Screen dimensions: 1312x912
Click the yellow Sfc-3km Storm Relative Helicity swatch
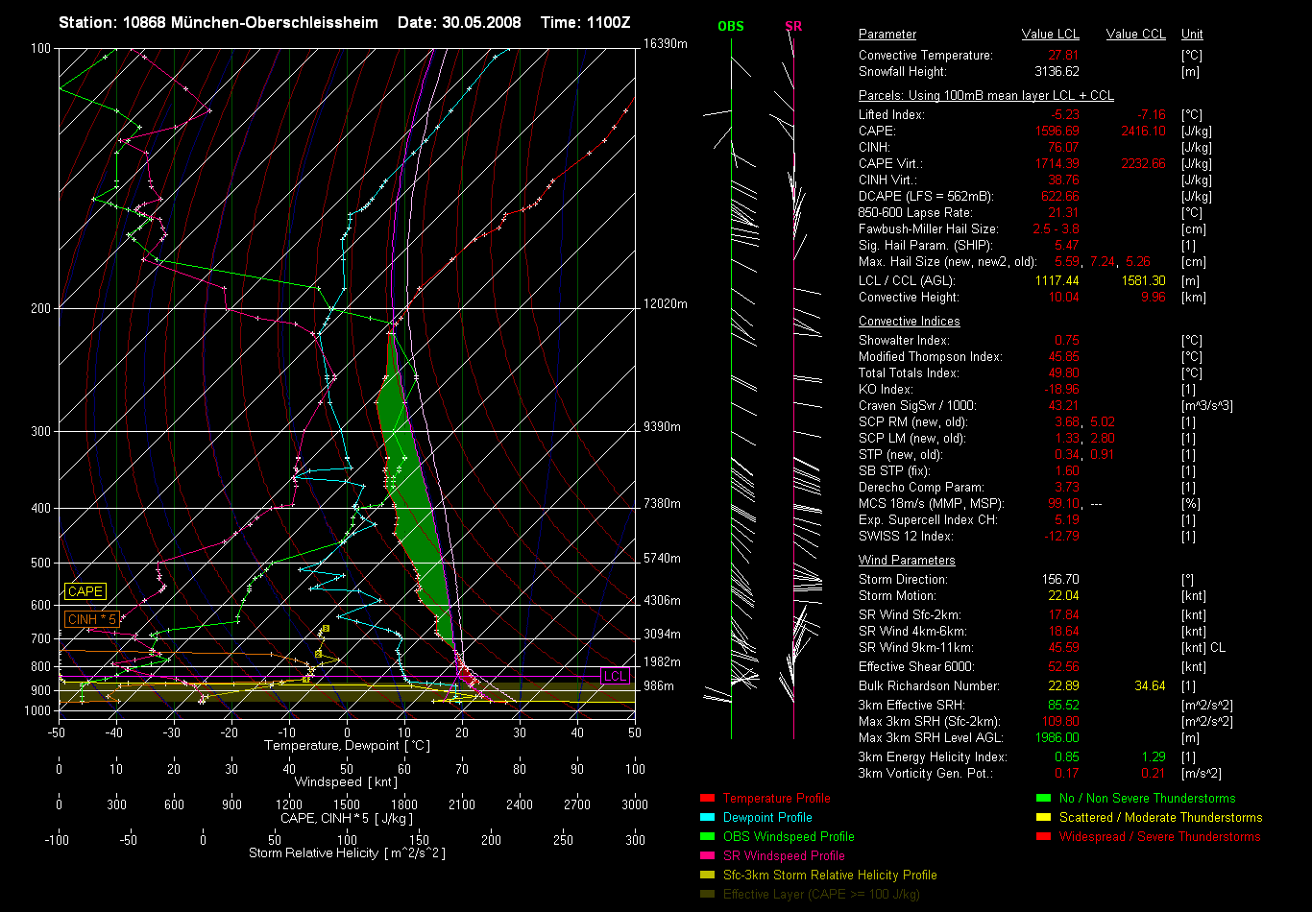708,875
